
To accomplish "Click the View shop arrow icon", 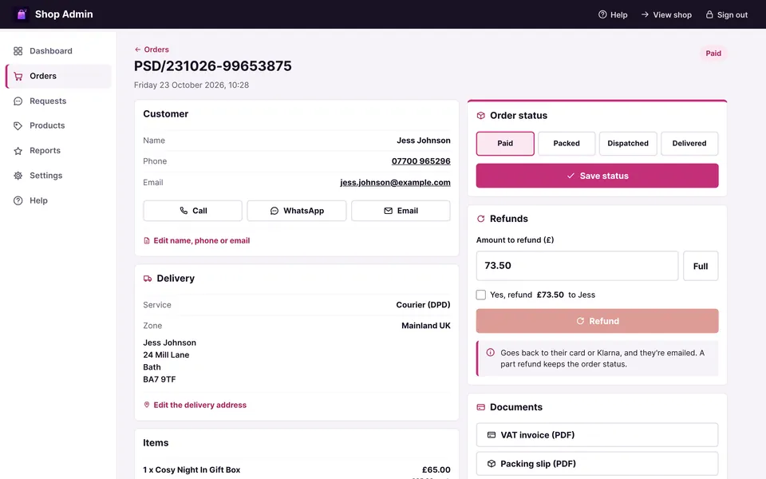I will pos(645,14).
